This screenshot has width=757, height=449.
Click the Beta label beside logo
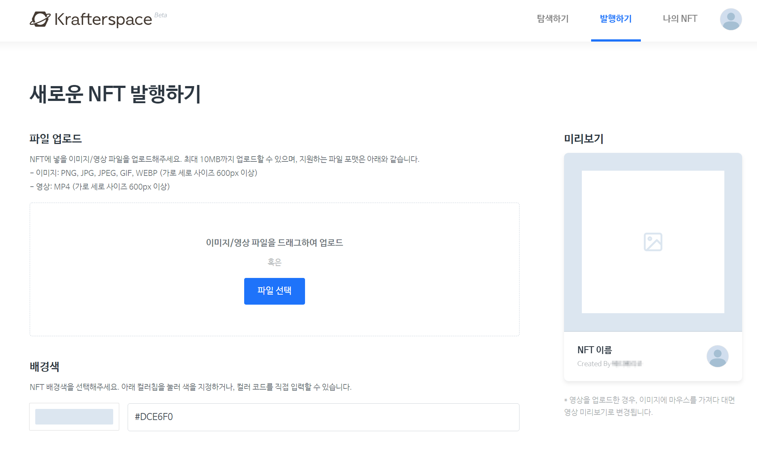pyautogui.click(x=161, y=15)
